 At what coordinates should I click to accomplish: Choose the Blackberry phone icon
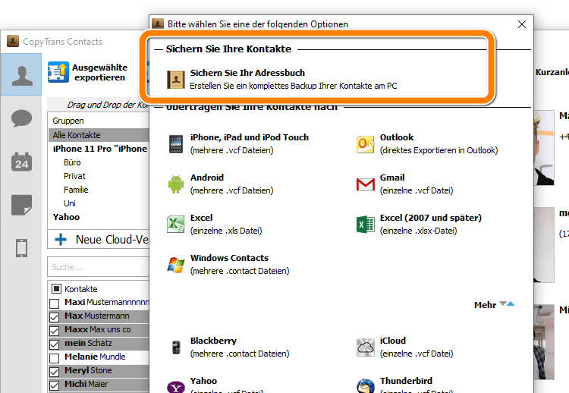pos(176,347)
